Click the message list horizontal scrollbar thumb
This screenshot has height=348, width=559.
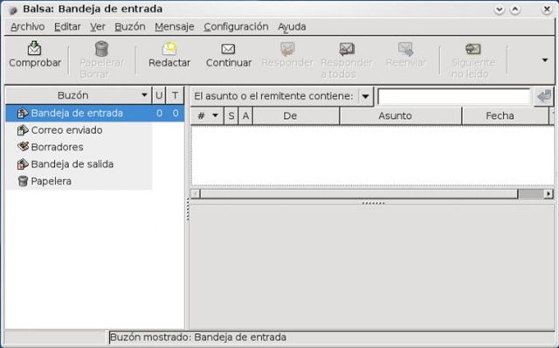point(359,194)
